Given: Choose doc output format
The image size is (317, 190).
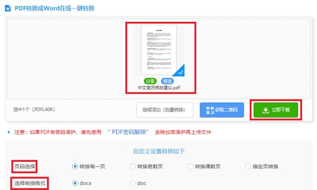Looking at the screenshot, I should point(133,183).
